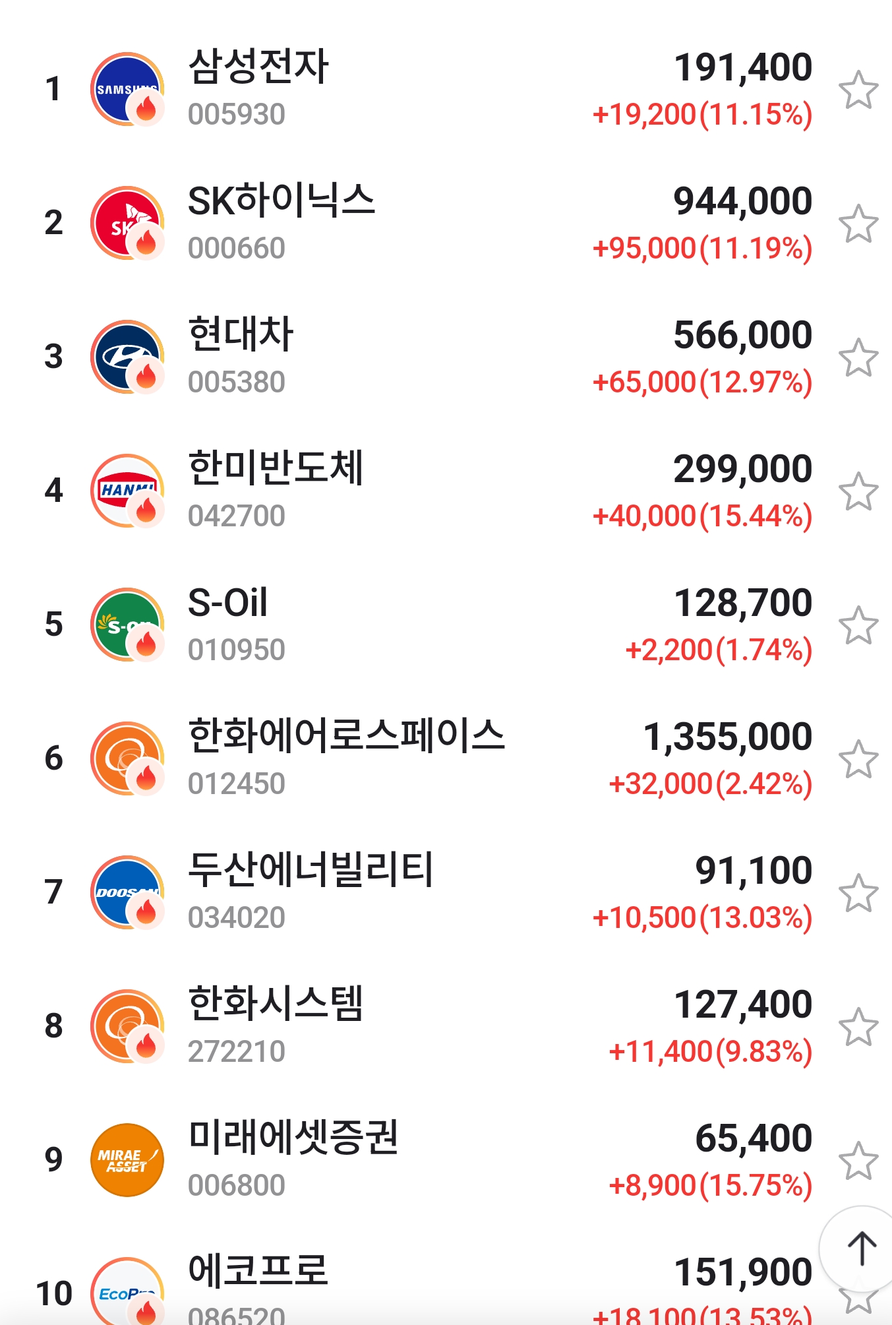Favorite 삼성전자 with its star
Screen dimensions: 892x1325
pyautogui.click(x=858, y=90)
